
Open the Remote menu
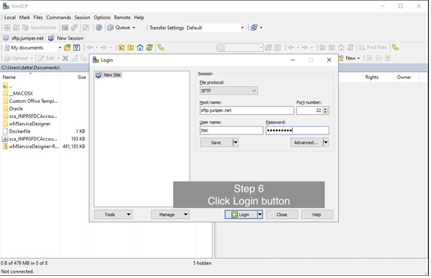(x=122, y=18)
